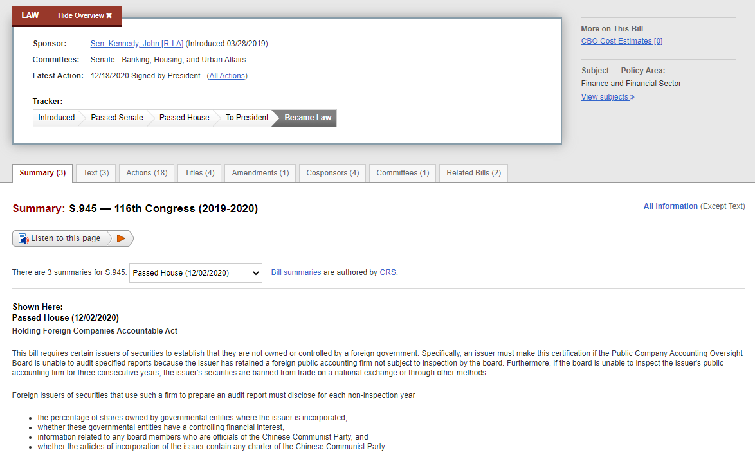Open Amendments (1) tab
Image resolution: width=755 pixels, height=455 pixels.
pyautogui.click(x=260, y=173)
